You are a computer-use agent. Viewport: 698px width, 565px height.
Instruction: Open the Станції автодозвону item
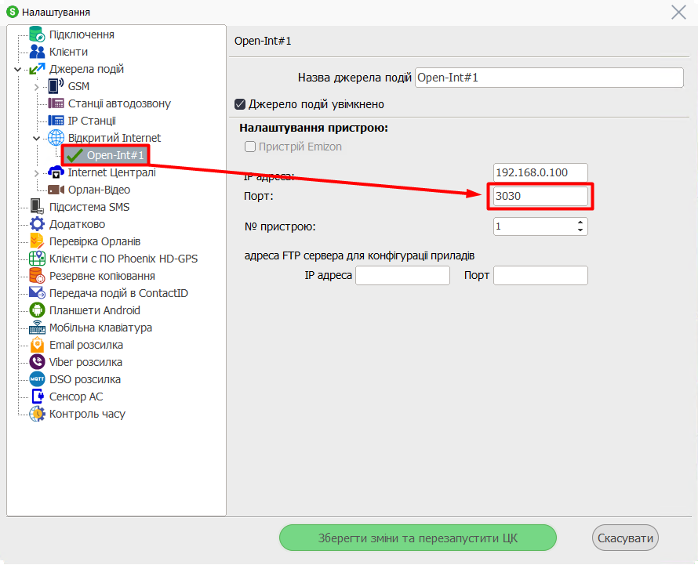coord(118,103)
